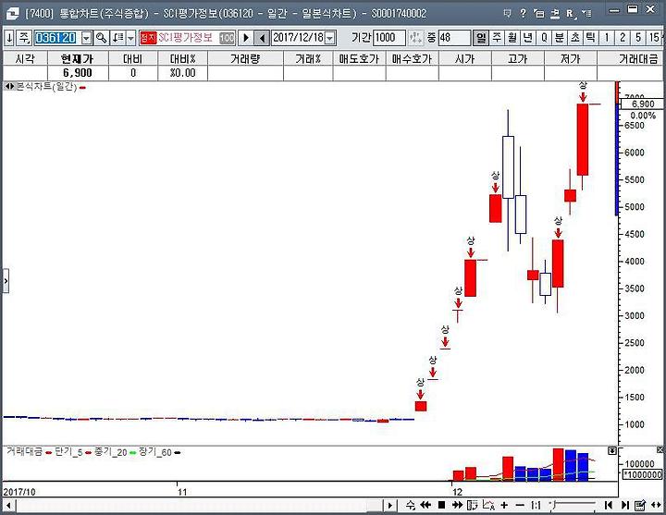Click the fast-forward double-right arrows icon

457,505
